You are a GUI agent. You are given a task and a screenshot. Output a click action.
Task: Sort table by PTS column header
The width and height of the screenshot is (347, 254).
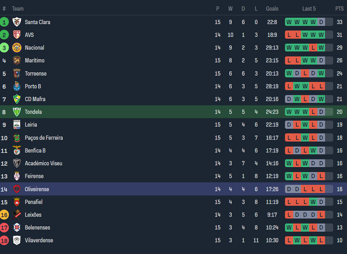click(339, 8)
